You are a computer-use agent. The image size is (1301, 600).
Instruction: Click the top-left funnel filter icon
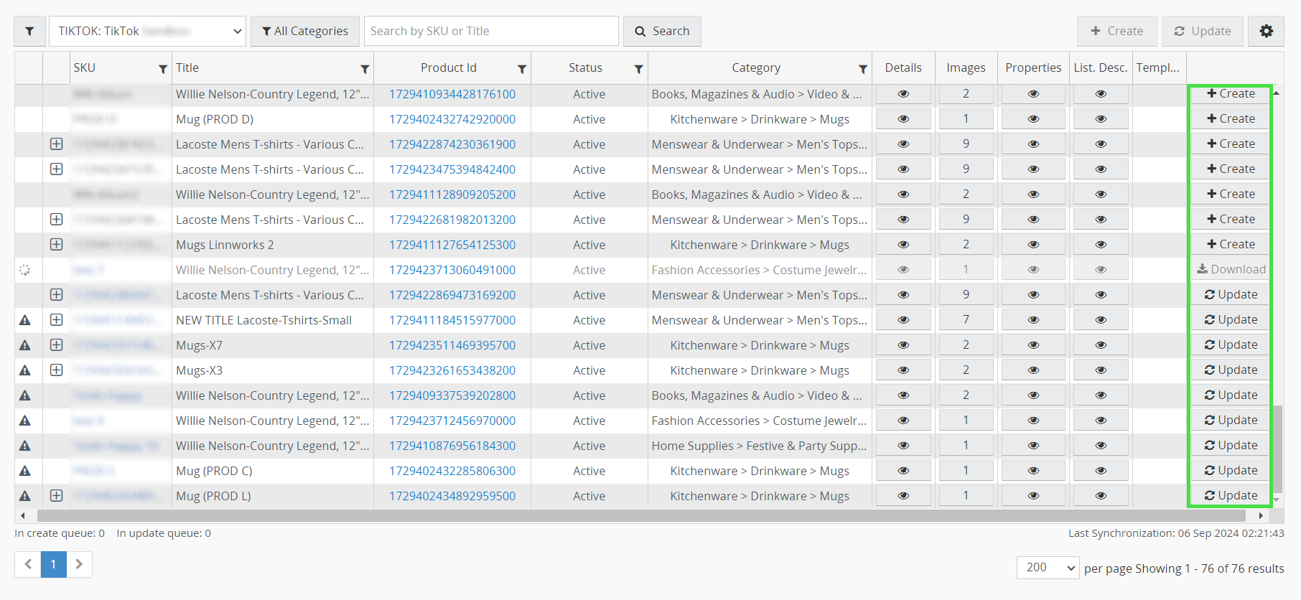(29, 31)
